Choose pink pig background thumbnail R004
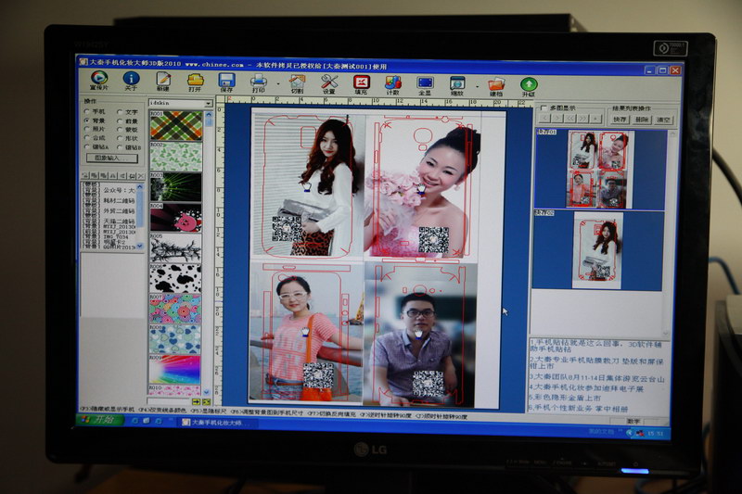This screenshot has width=742, height=494. click(x=176, y=218)
